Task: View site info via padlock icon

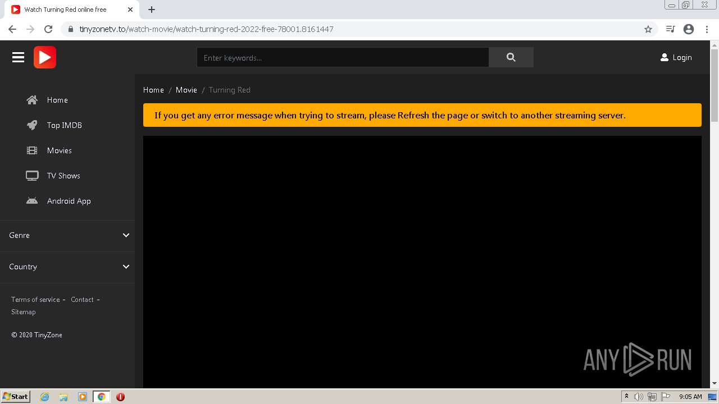Action: [x=71, y=29]
